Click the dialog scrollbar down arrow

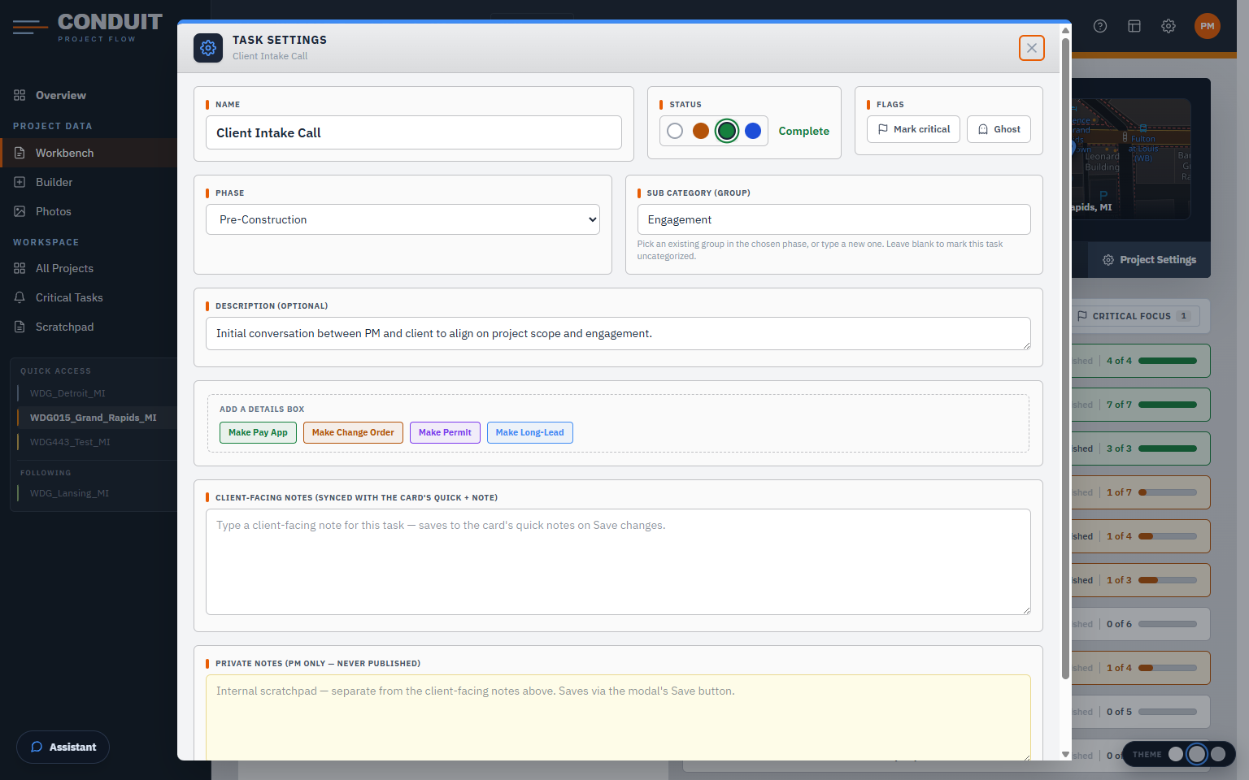tap(1065, 755)
